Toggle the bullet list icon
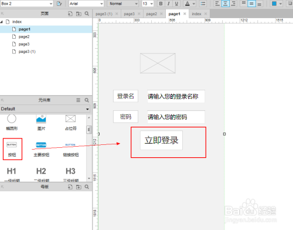Image resolution: width=293 pixels, height=230 pixels. pyautogui.click(x=203, y=4)
